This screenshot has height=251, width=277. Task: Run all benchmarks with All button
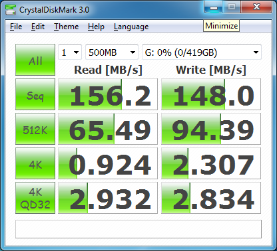click(x=35, y=60)
